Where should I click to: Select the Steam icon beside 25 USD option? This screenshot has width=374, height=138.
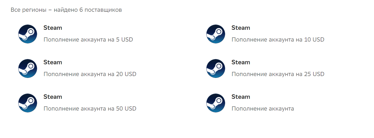pyautogui.click(x=216, y=68)
